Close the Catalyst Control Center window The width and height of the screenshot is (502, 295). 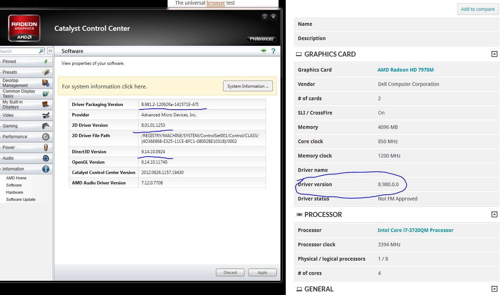point(273,17)
